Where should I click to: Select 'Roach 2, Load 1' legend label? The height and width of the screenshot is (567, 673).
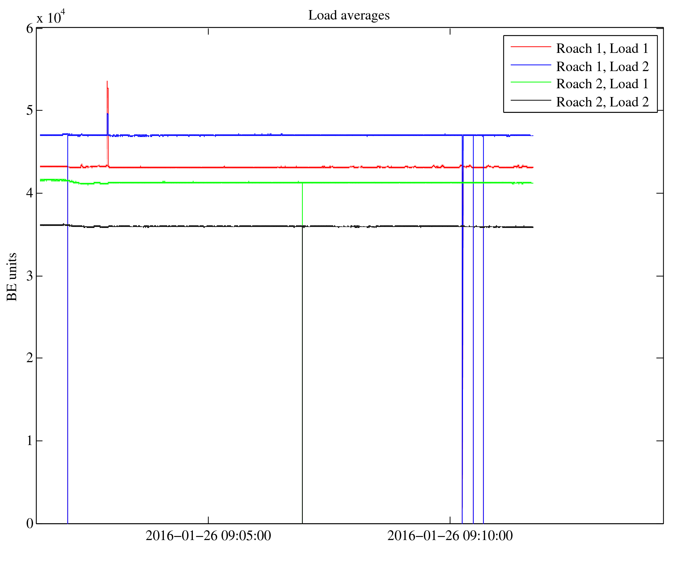602,84
